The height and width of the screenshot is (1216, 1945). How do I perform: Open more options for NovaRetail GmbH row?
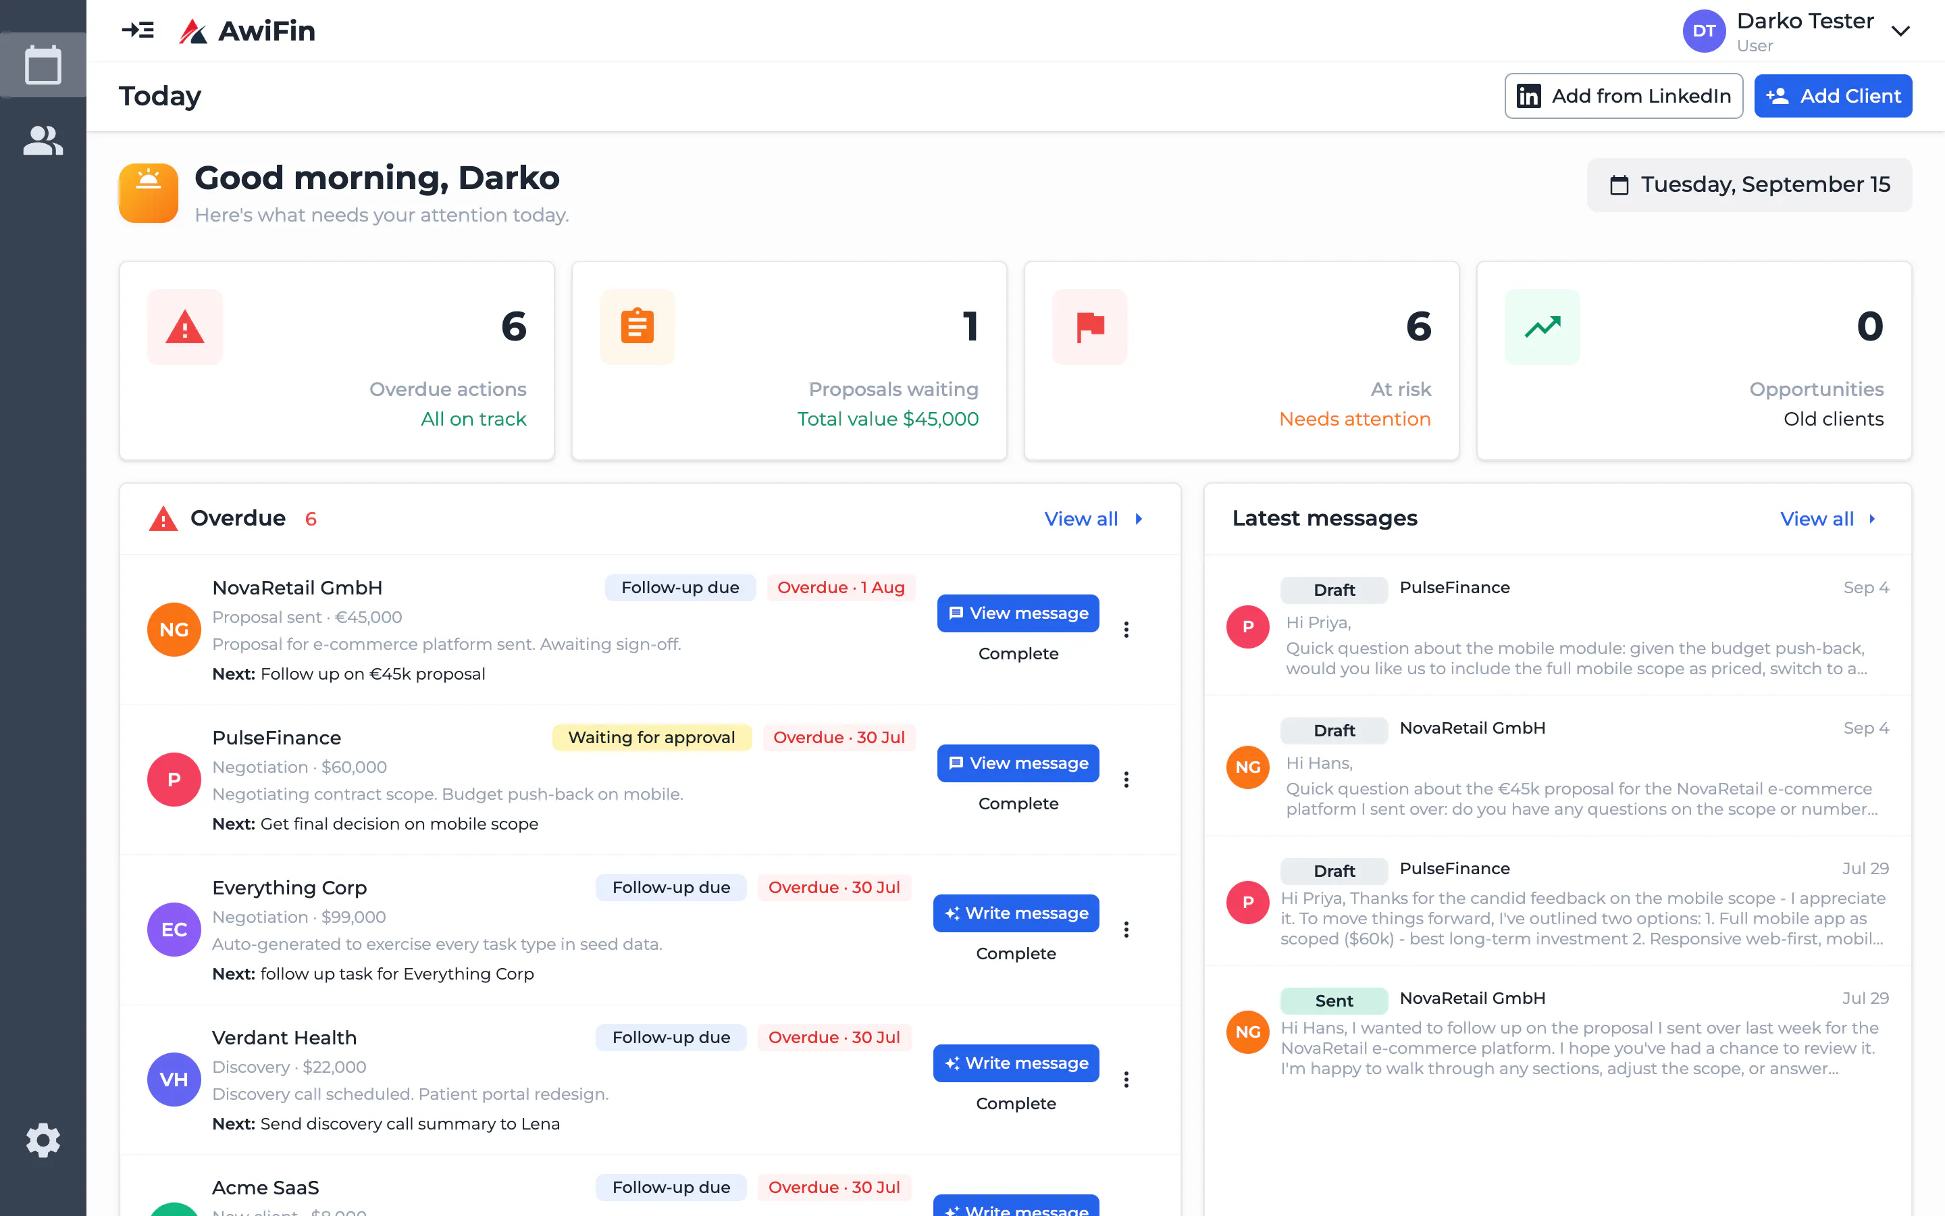point(1126,630)
